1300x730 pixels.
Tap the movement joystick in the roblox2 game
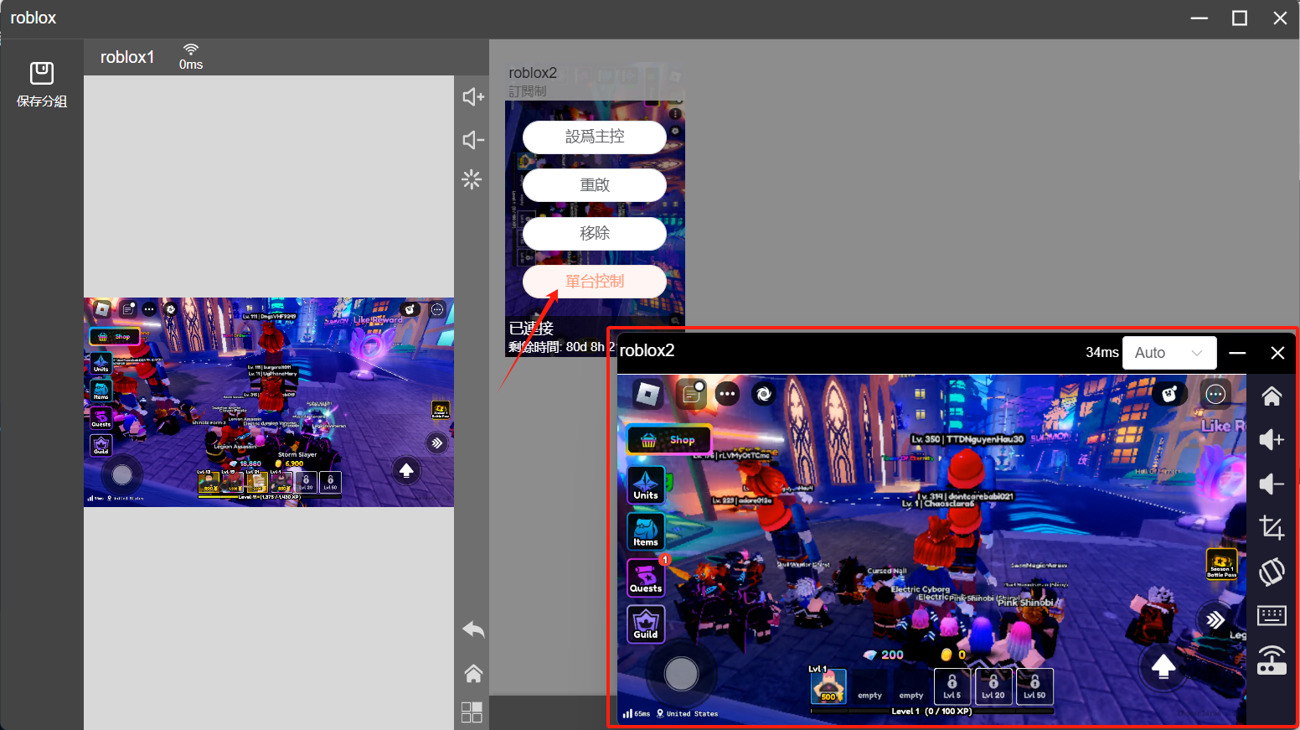pyautogui.click(x=681, y=673)
